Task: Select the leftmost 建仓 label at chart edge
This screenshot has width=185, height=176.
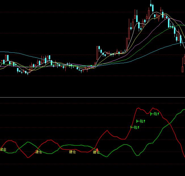Action: [3, 149]
